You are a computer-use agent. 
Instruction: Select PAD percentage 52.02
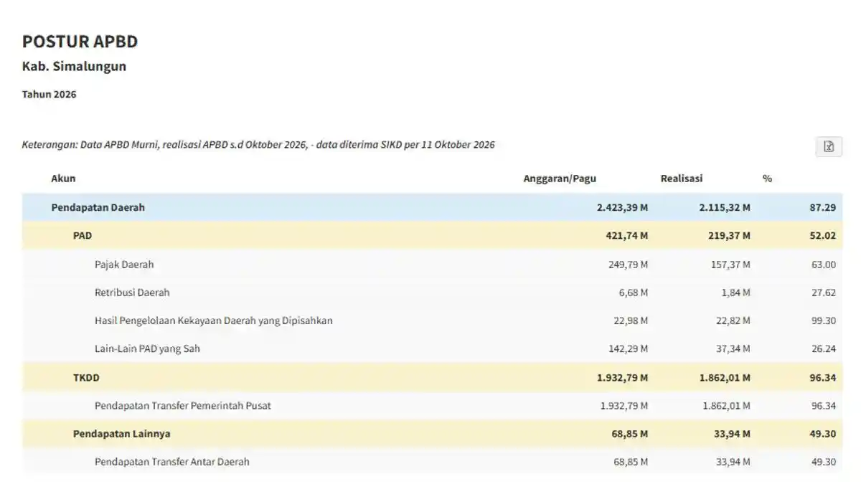coord(823,236)
